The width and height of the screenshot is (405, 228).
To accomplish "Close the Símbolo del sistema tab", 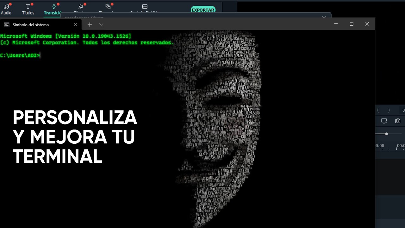I will tap(75, 25).
